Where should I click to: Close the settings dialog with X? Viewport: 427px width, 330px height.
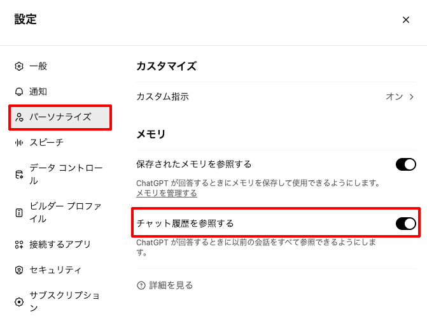(x=406, y=20)
